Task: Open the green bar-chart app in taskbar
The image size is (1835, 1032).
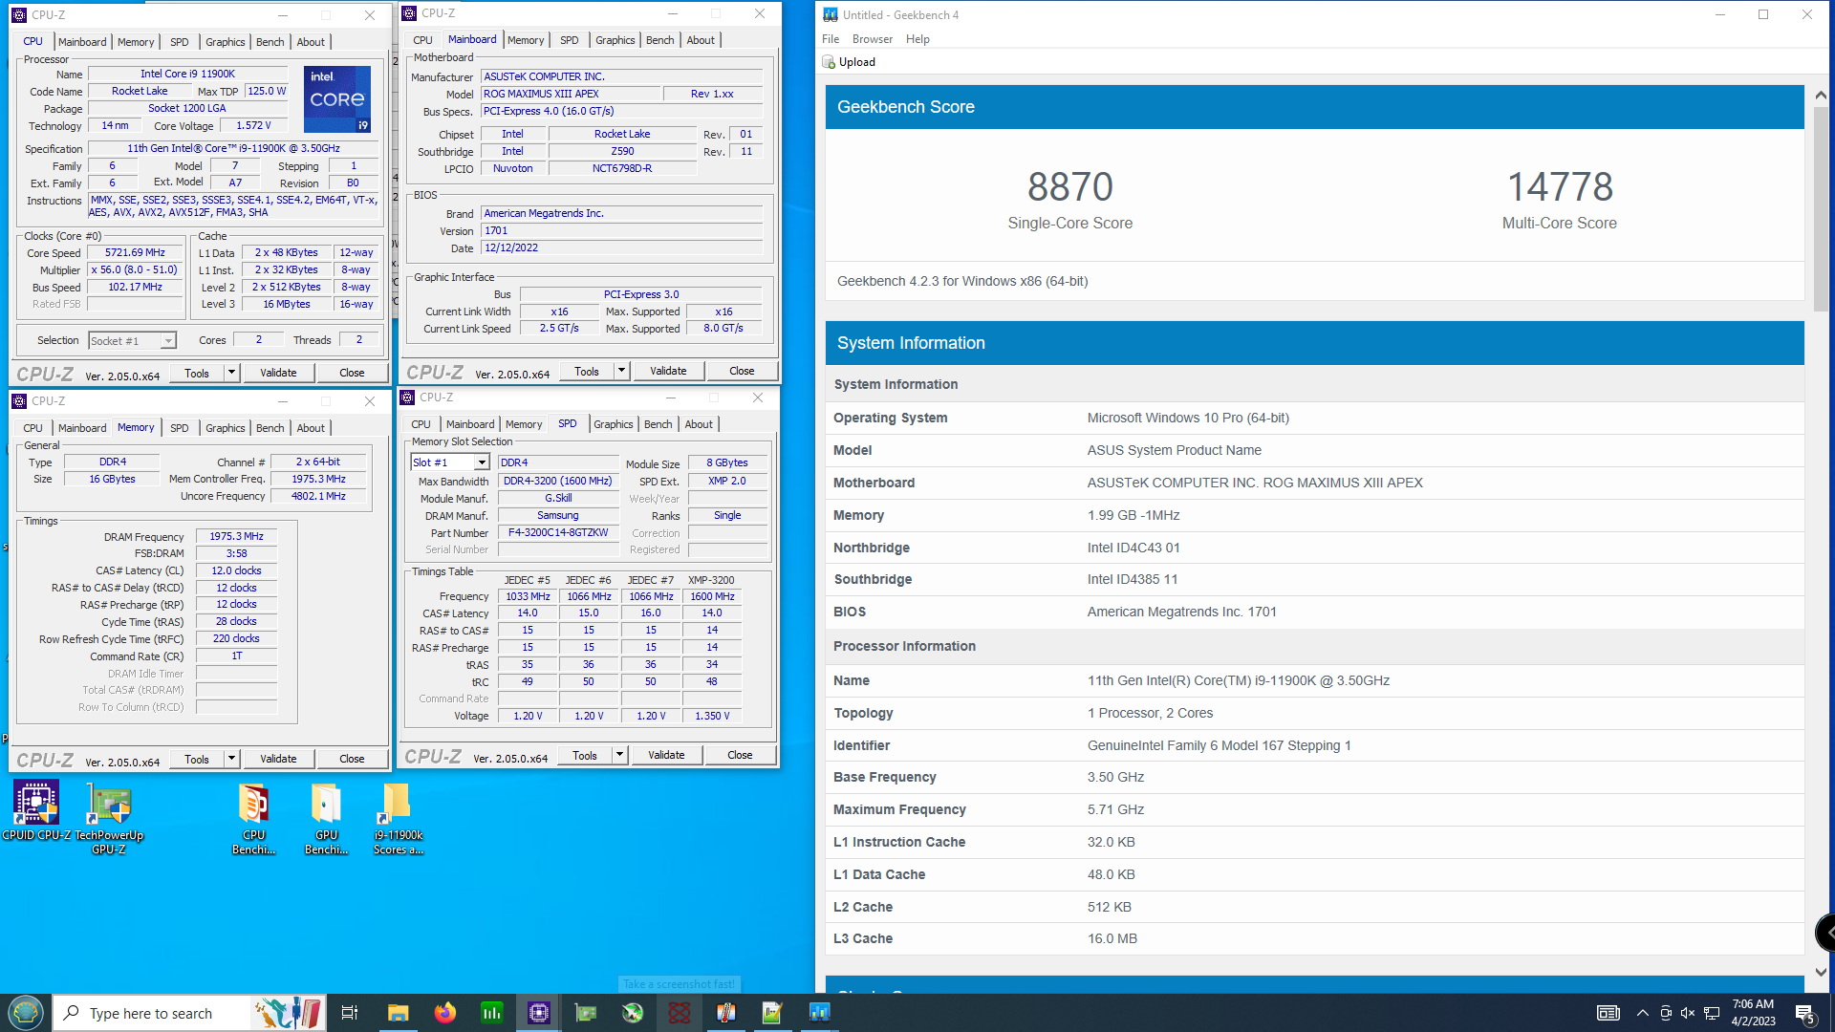Action: 492,1013
